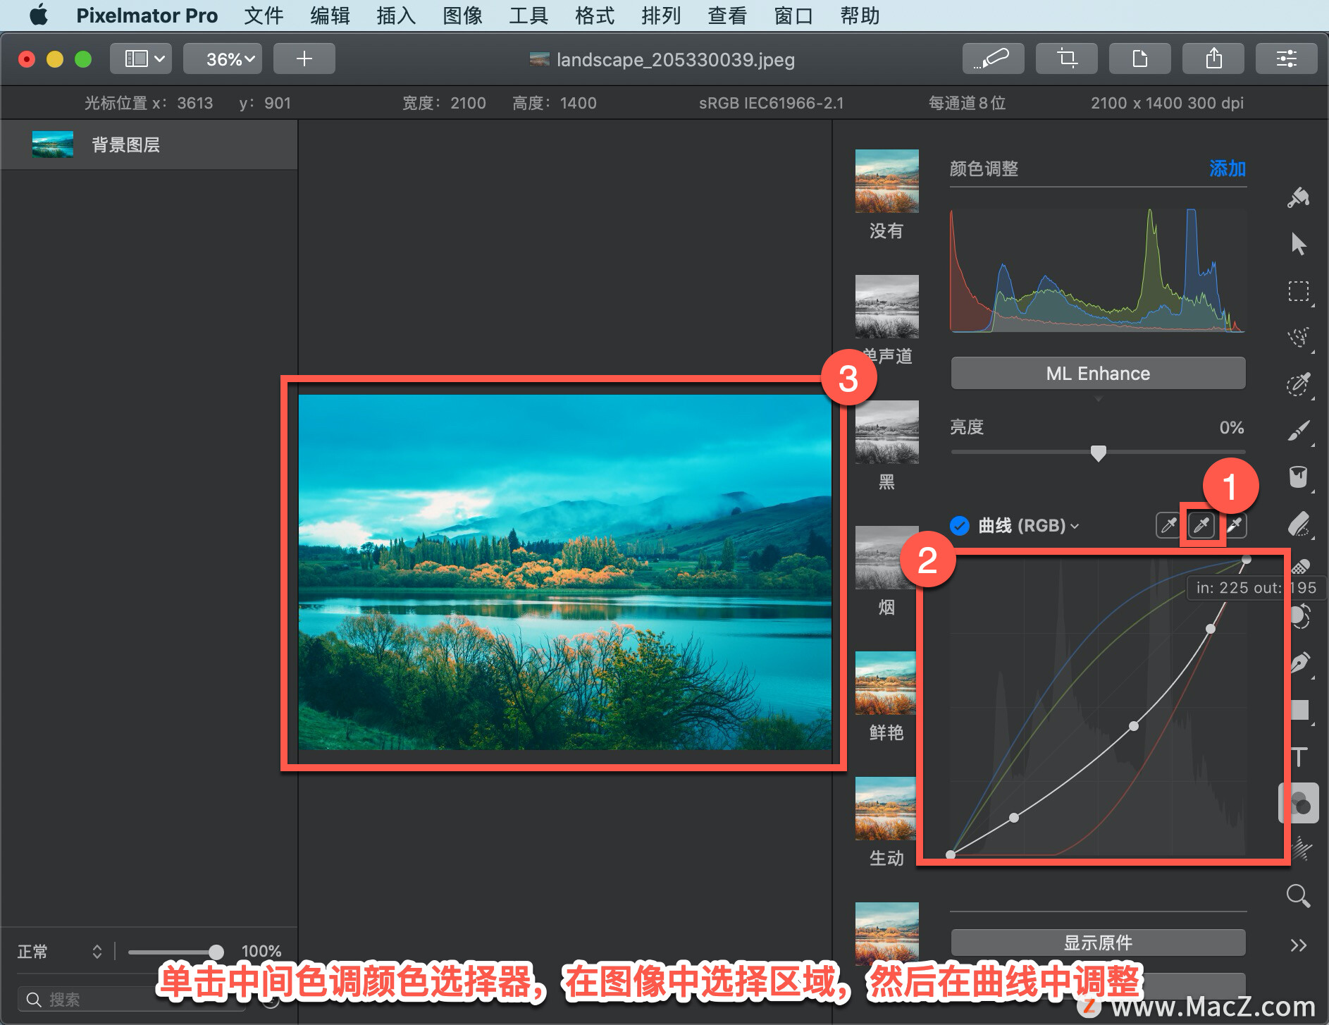Click the midtone gray point eyedropper
This screenshot has height=1025, width=1329.
(1201, 525)
